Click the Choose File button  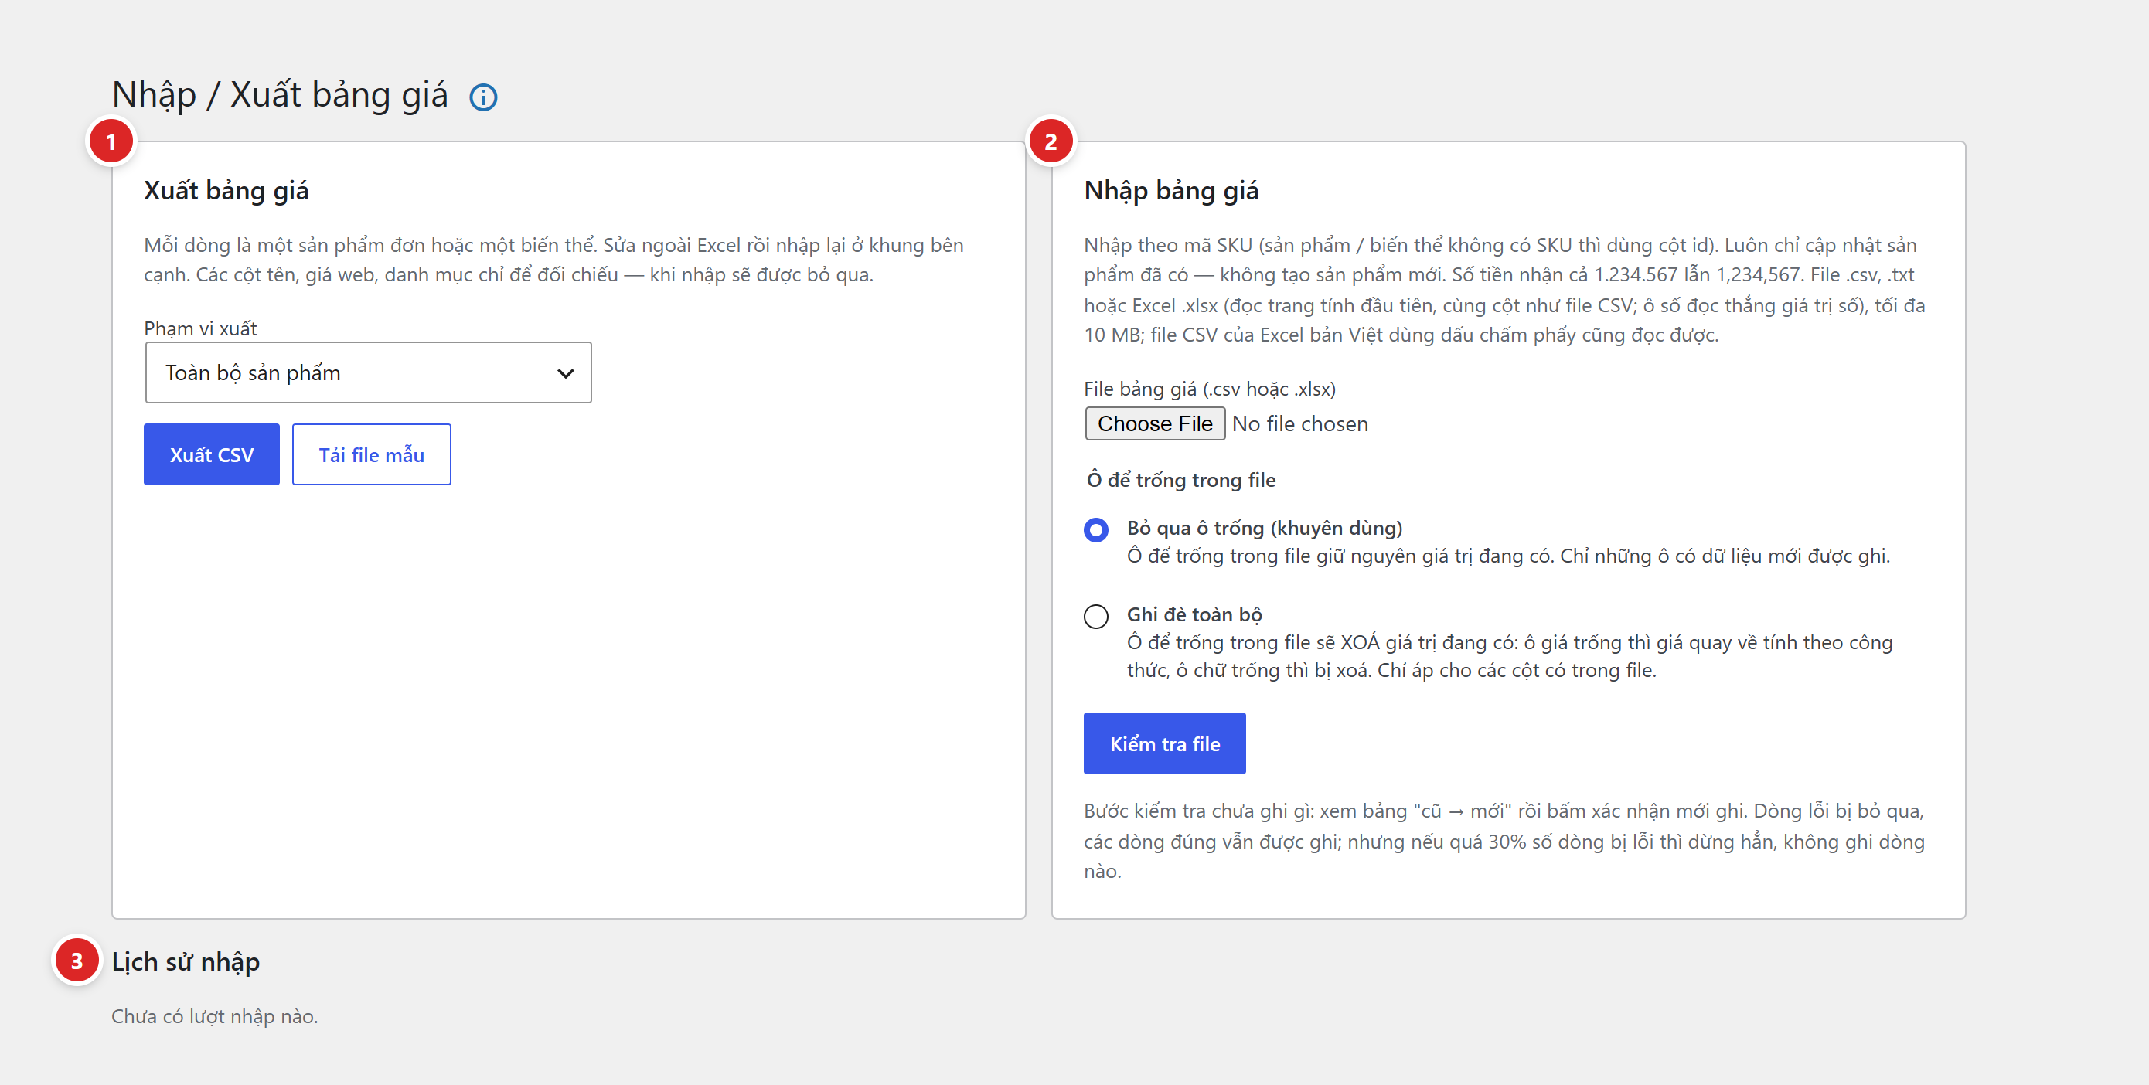pyautogui.click(x=1155, y=423)
